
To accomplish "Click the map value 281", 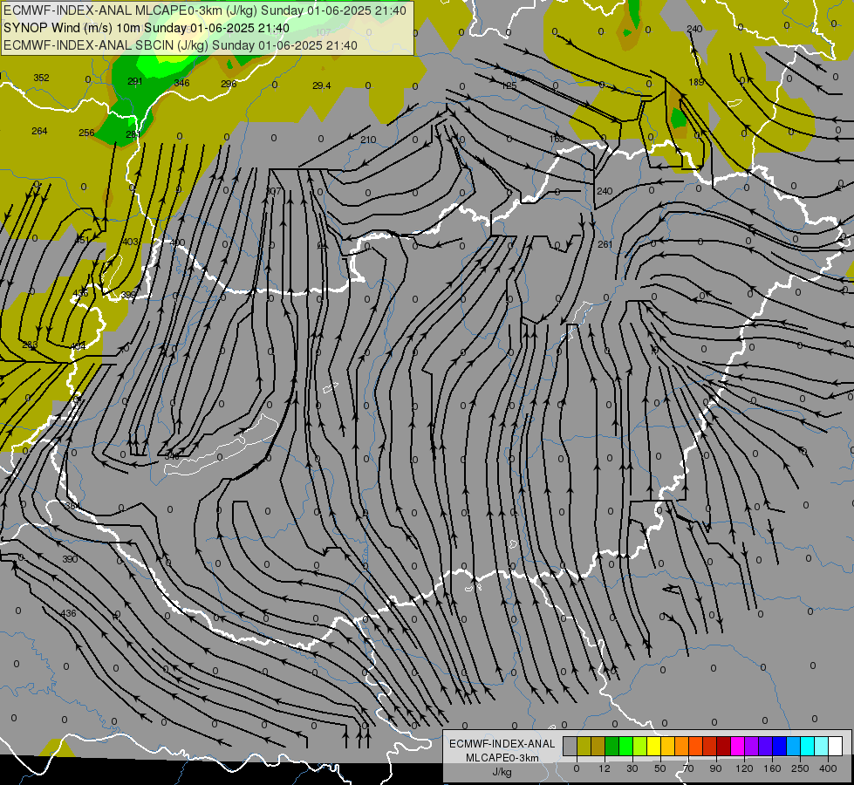I will (133, 134).
